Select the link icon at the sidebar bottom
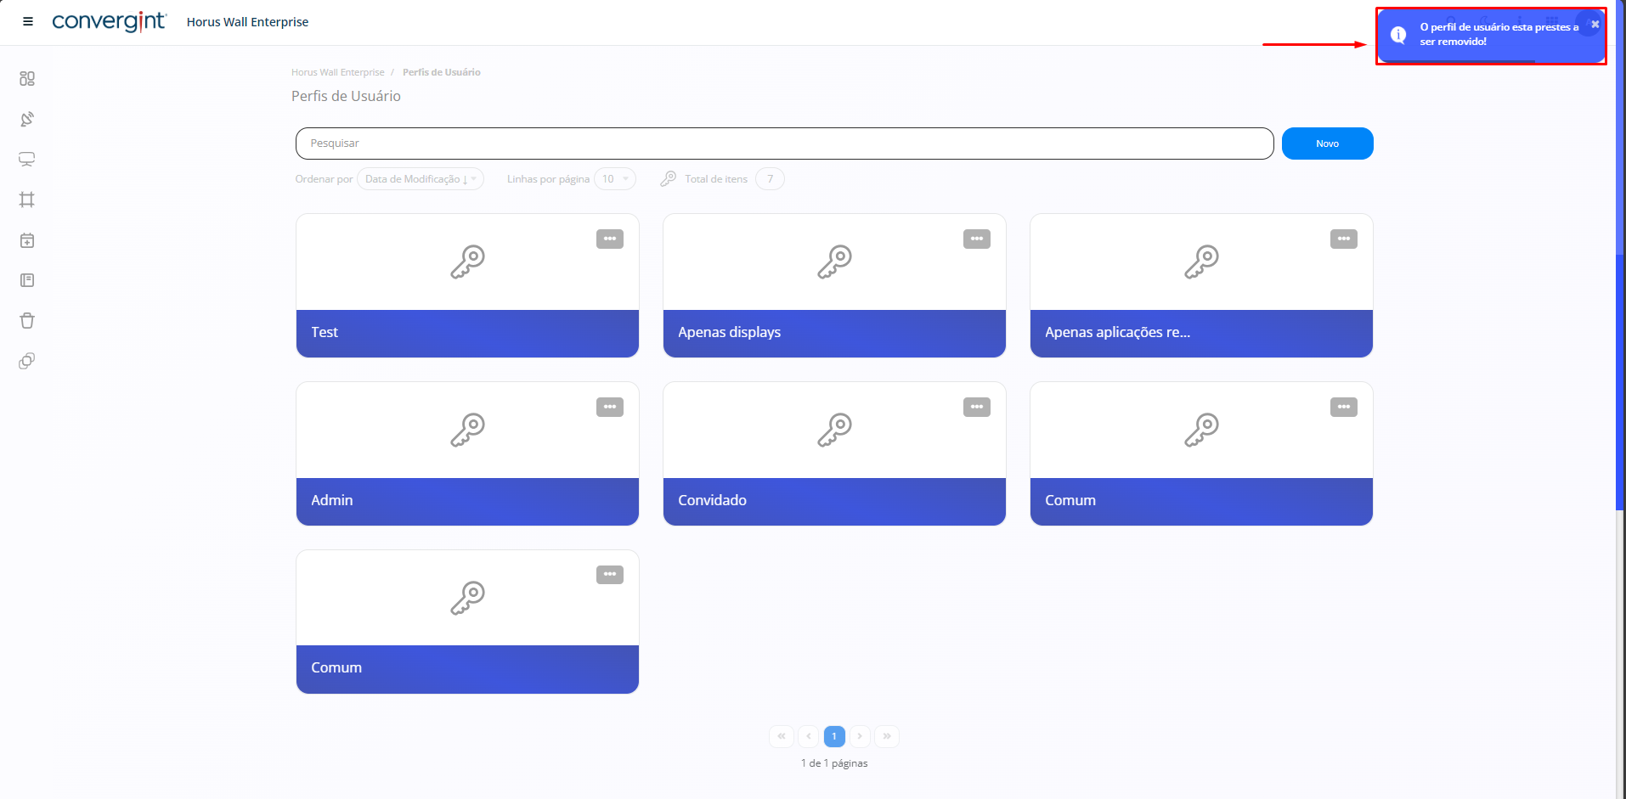 click(x=27, y=361)
